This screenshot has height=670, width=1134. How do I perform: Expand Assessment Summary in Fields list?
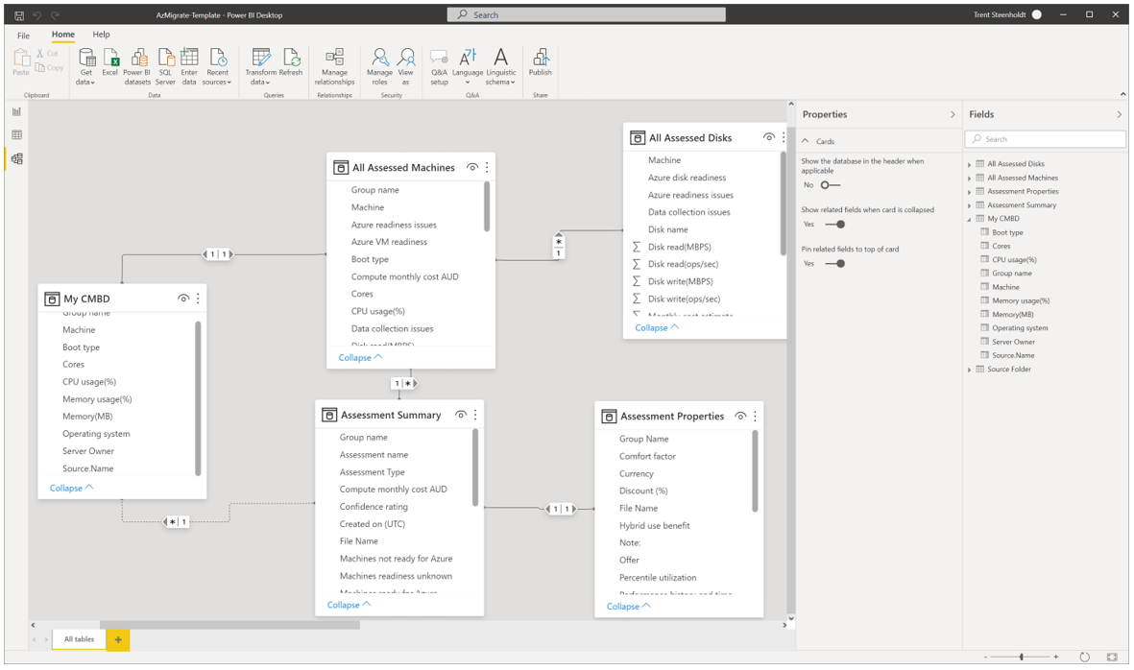pos(970,206)
